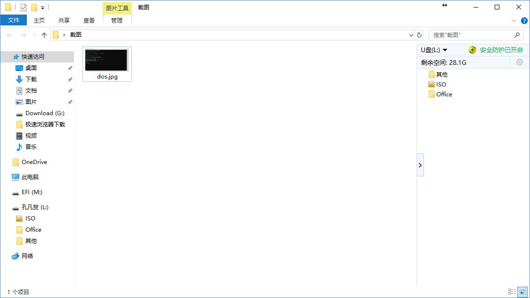
Task: Click the Up directory arrow icon
Action: click(x=44, y=35)
